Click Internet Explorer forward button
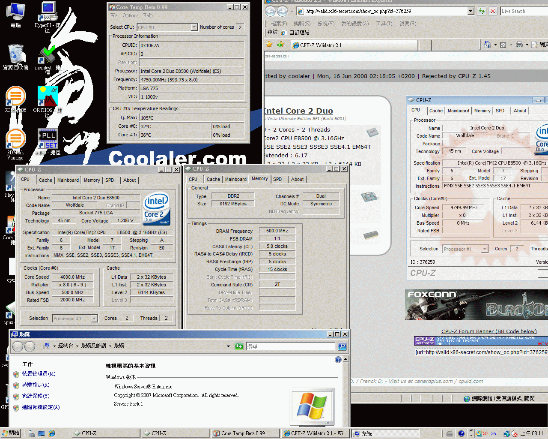 (x=282, y=11)
